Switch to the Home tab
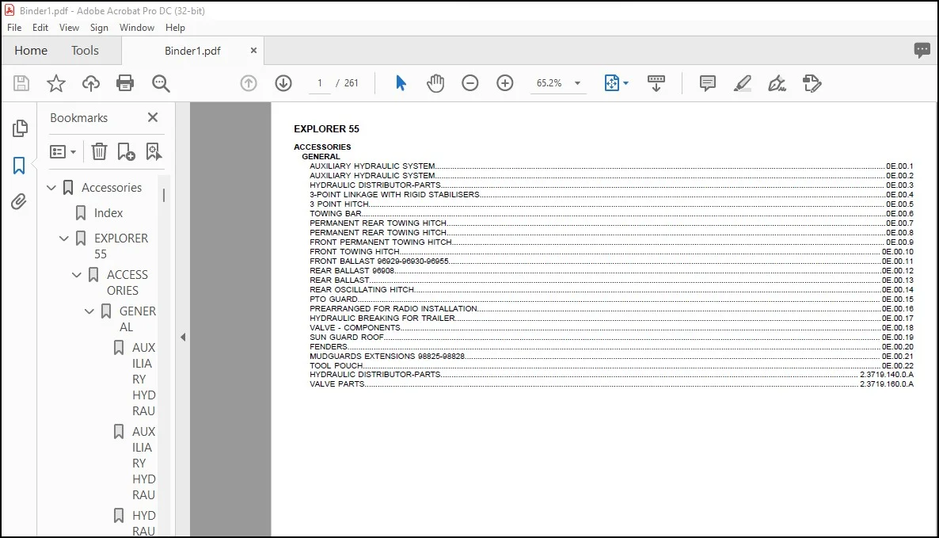 (x=31, y=51)
